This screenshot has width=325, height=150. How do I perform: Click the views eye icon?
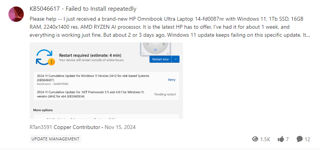pyautogui.click(x=255, y=139)
